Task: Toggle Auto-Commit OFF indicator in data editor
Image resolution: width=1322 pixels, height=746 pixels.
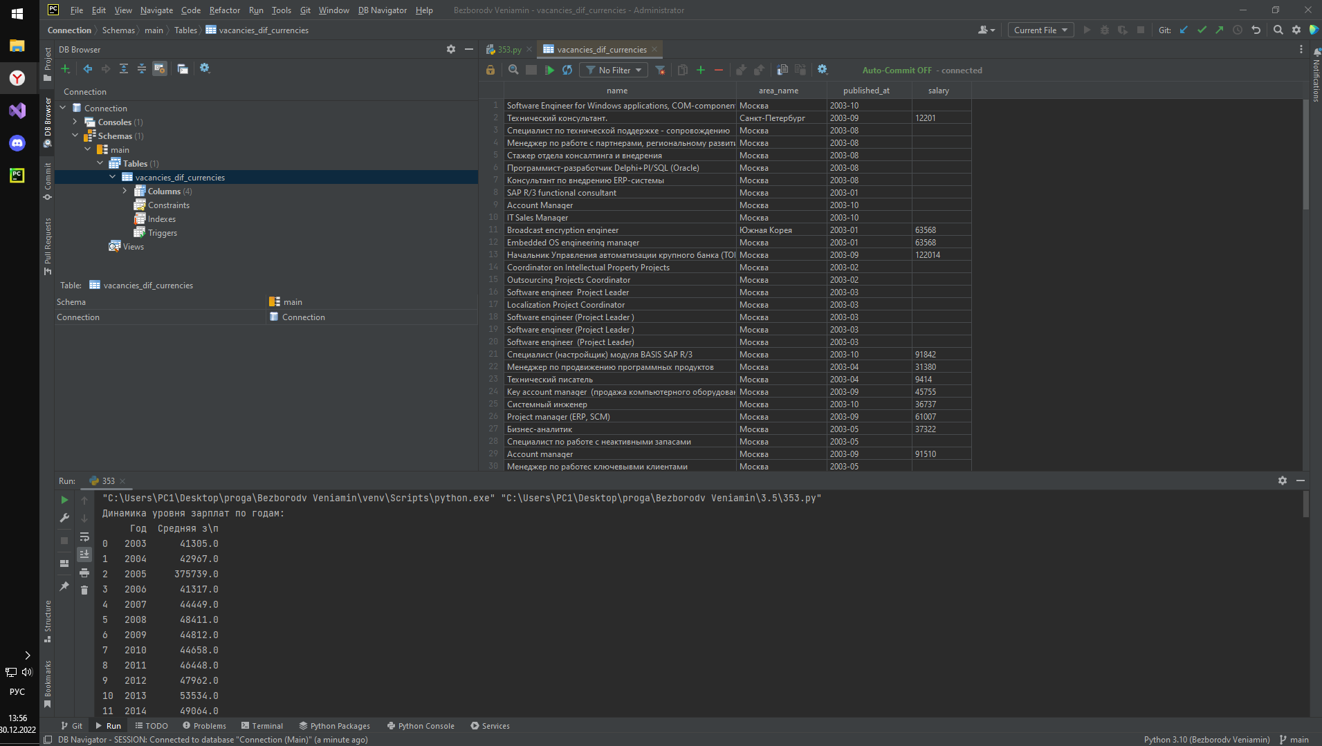Action: click(x=897, y=70)
